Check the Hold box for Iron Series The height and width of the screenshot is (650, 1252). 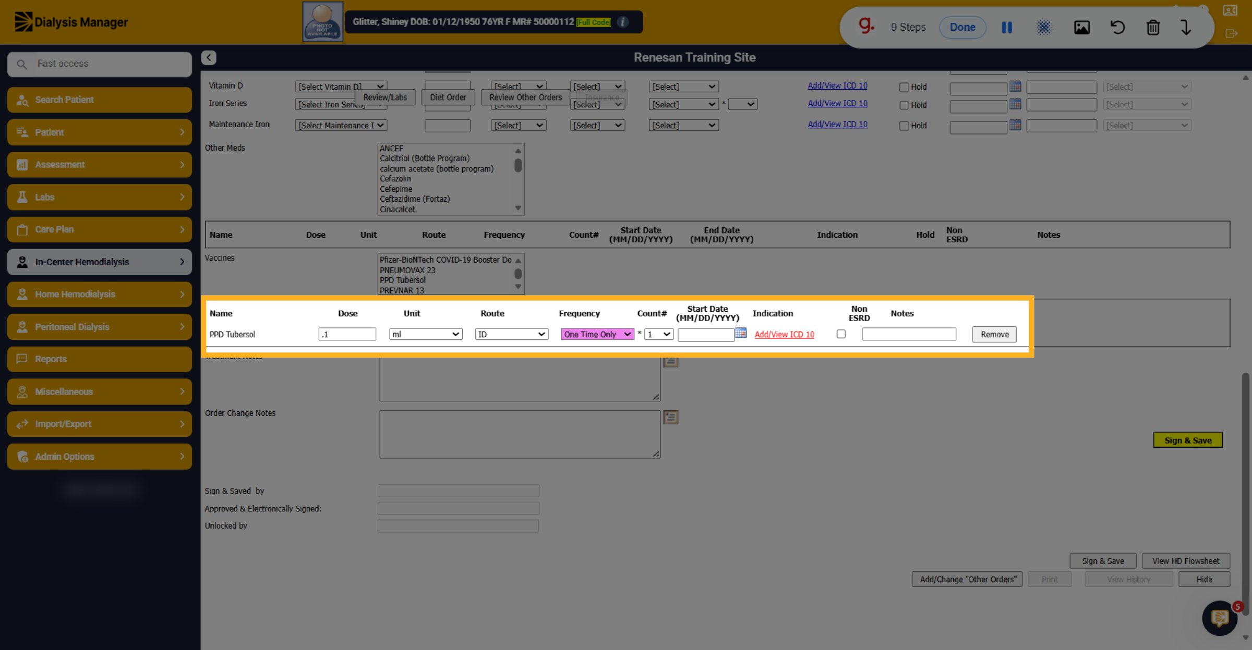pyautogui.click(x=904, y=105)
